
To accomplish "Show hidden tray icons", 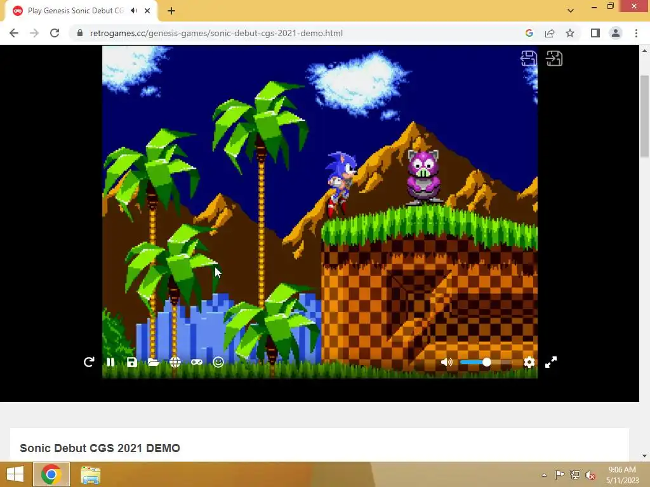I will pos(544,475).
